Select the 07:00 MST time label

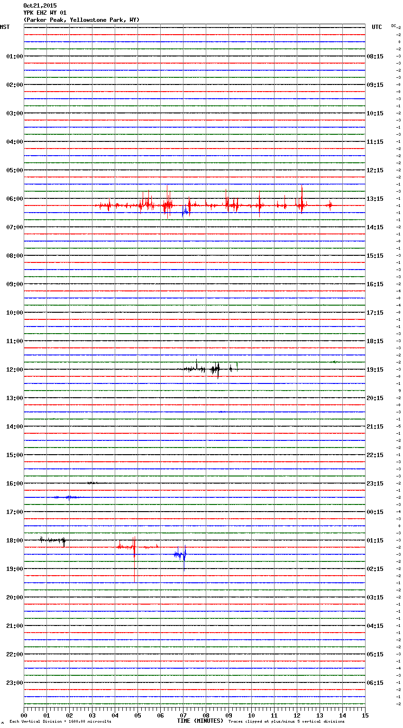click(15, 227)
